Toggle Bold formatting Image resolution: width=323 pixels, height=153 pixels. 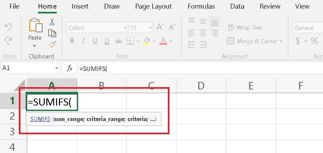click(72, 41)
